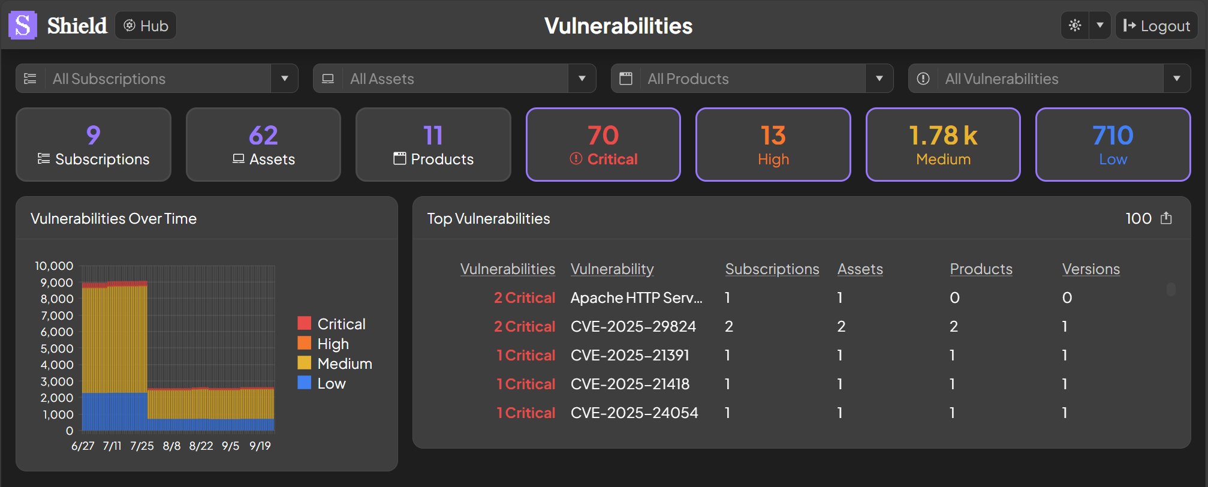The height and width of the screenshot is (487, 1208).
Task: Click the All Subscriptions input field
Action: pos(157,79)
